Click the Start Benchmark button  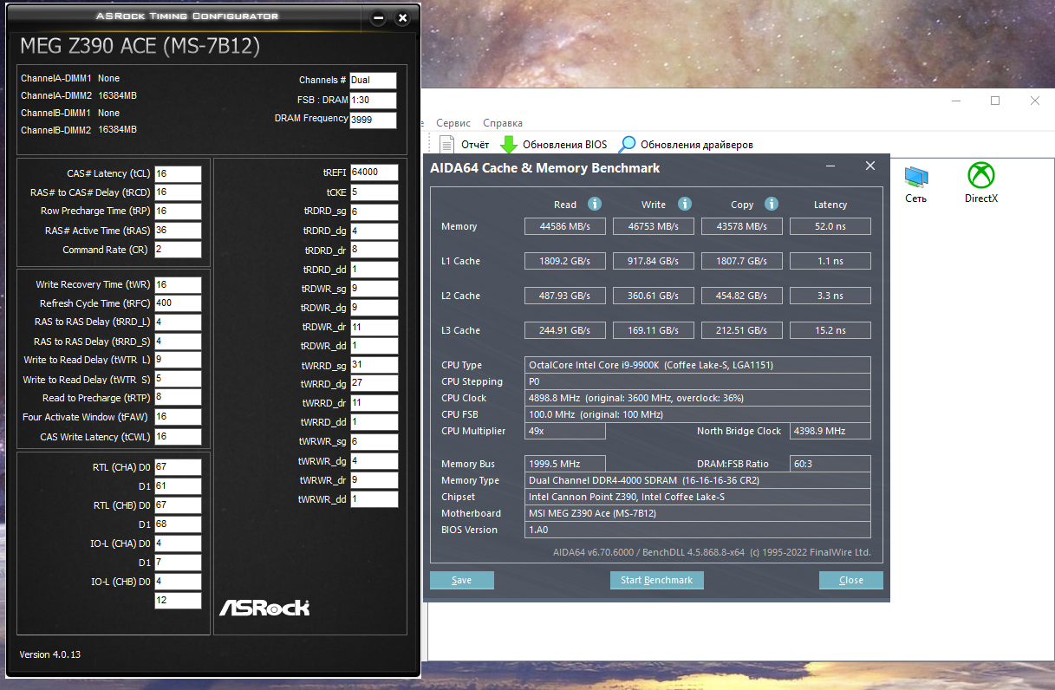pyautogui.click(x=656, y=580)
